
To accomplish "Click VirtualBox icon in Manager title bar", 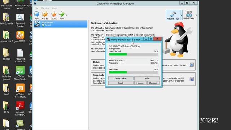I will [35, 4].
